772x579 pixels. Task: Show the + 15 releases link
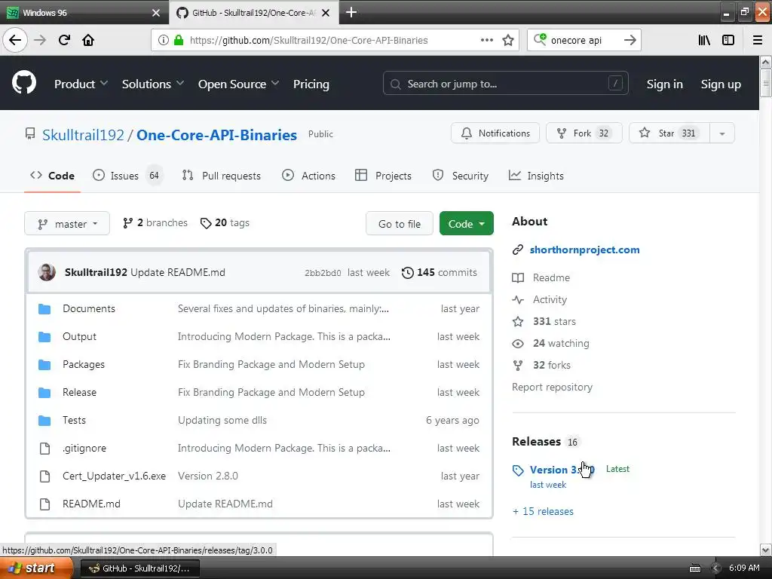coord(543,512)
